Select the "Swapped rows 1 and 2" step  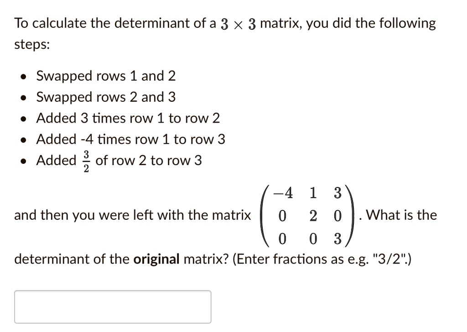106,76
